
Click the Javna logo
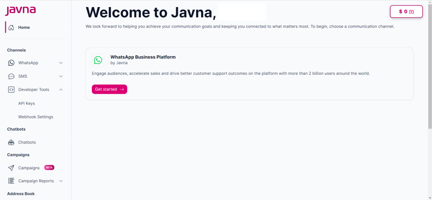(x=20, y=11)
